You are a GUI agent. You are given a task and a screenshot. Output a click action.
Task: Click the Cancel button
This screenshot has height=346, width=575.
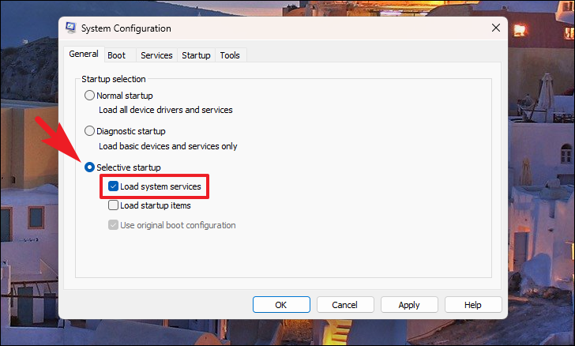coord(345,305)
